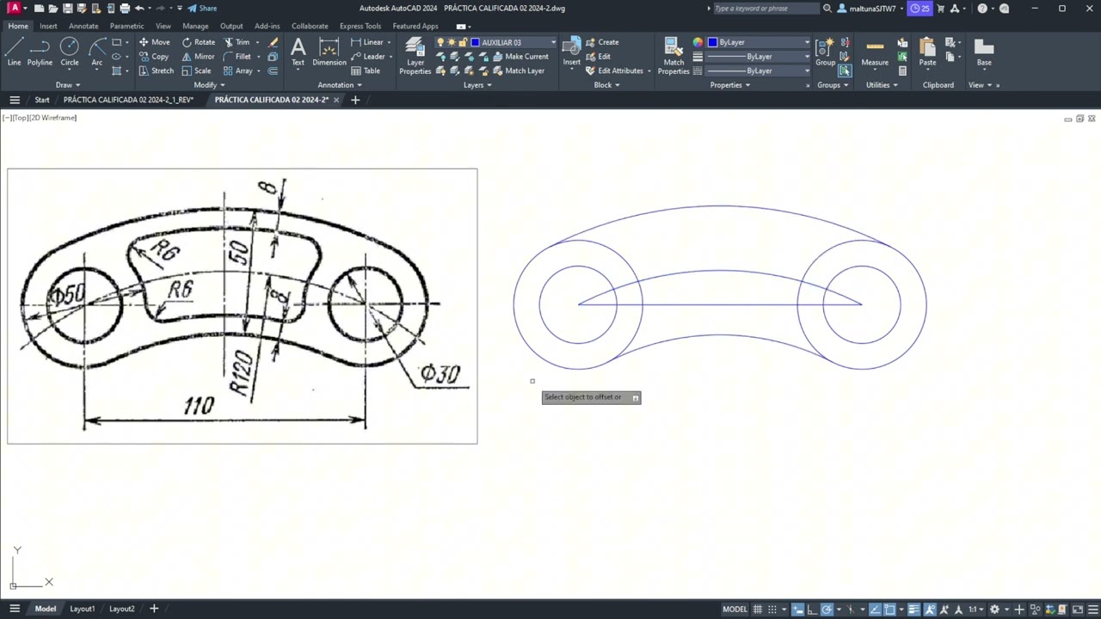Click the blue layer color swatch
Screen dimensions: 1101x619
475,42
